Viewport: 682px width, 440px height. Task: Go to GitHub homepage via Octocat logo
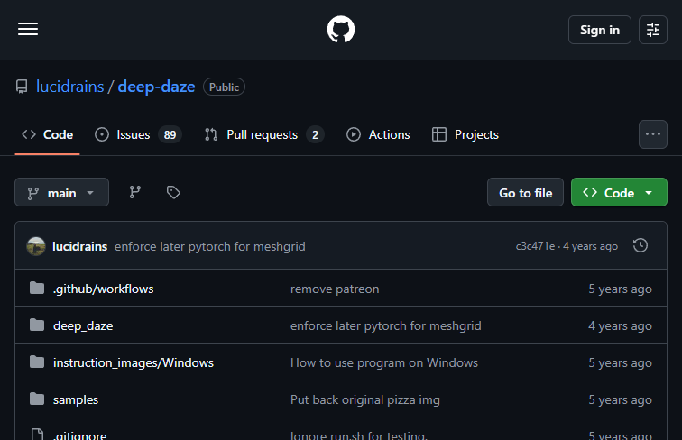[341, 29]
